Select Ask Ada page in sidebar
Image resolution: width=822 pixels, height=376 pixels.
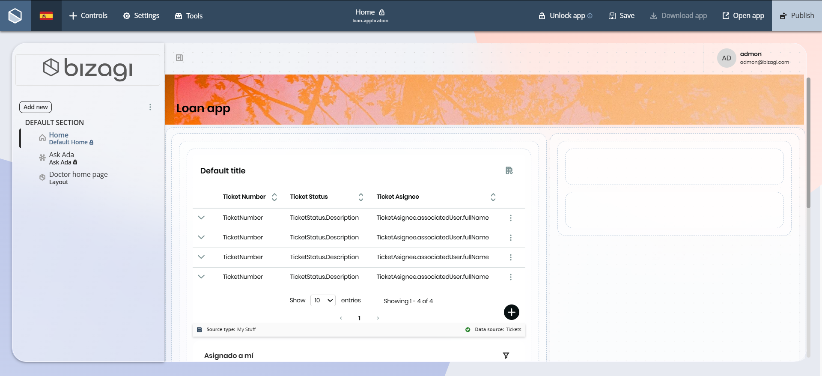[63, 158]
